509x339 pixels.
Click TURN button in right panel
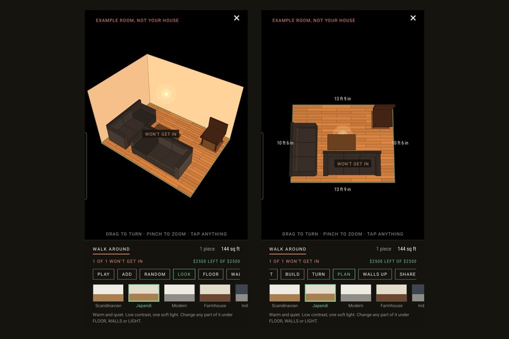[x=318, y=274]
